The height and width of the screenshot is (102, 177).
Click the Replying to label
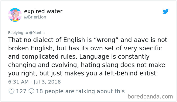(x=18, y=32)
